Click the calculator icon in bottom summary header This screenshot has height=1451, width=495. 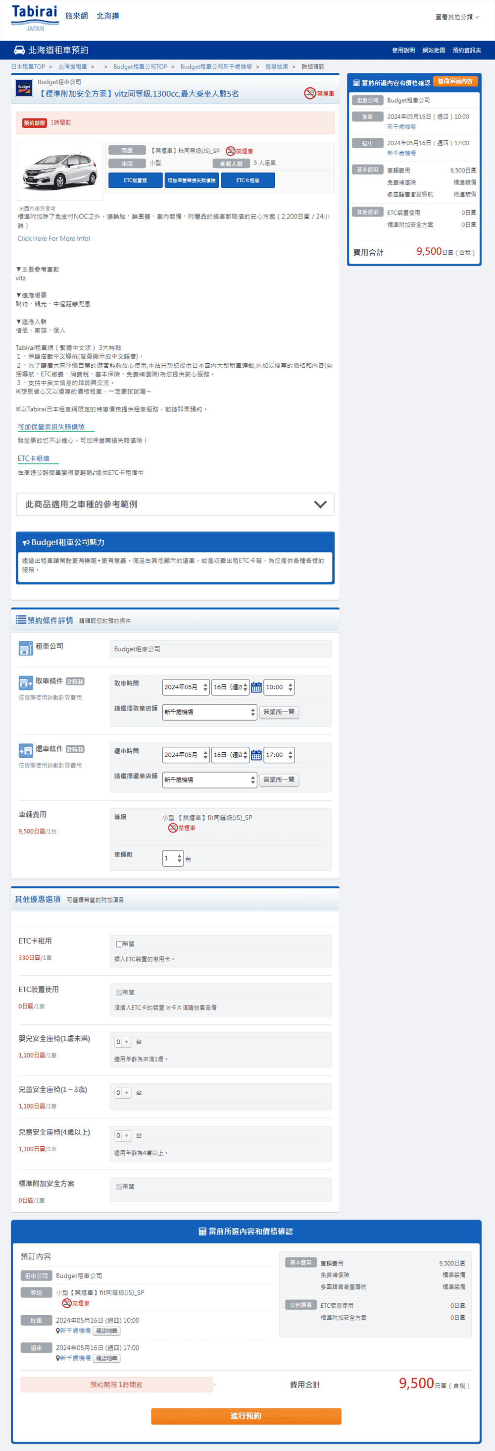pos(202,1231)
